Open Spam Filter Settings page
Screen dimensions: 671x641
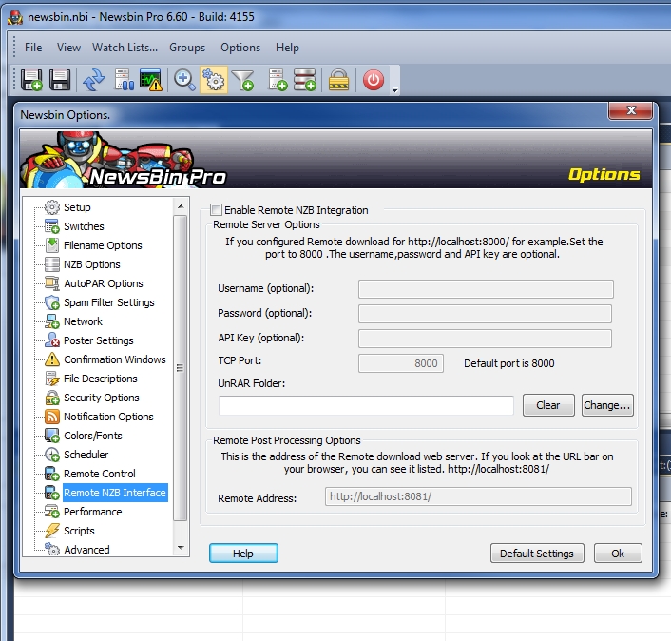coord(108,302)
